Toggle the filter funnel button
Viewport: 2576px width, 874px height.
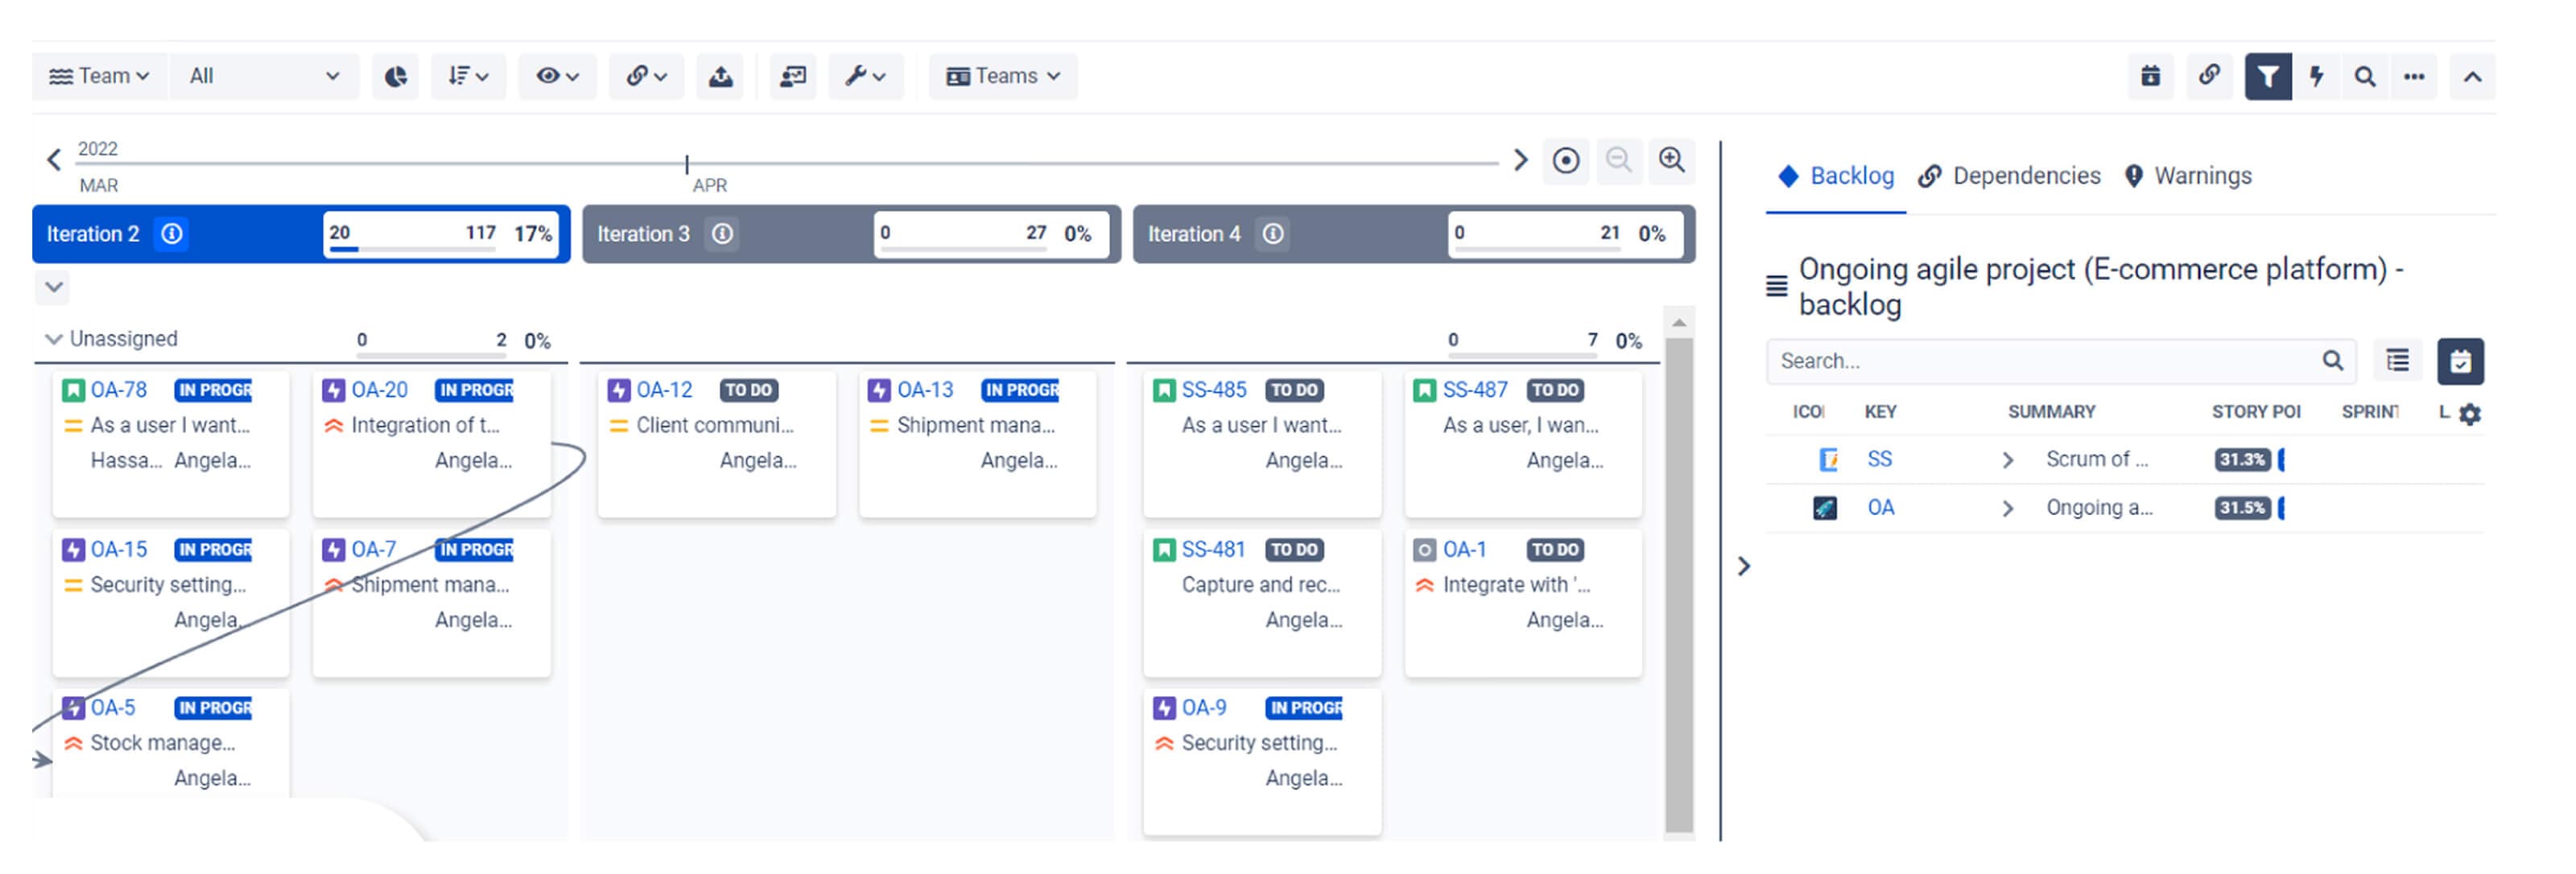click(2267, 76)
